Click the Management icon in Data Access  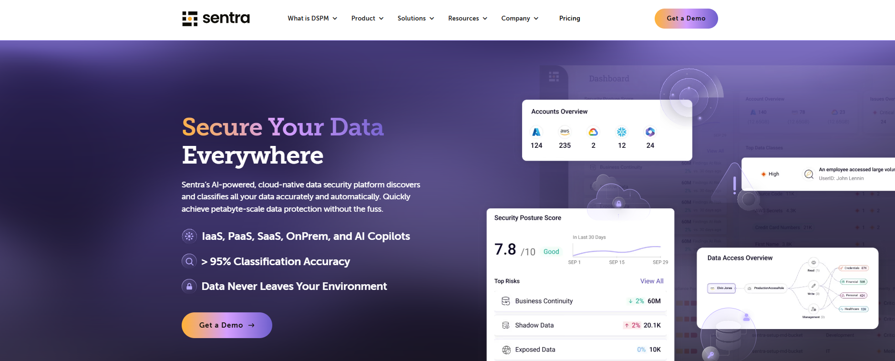tap(813, 309)
